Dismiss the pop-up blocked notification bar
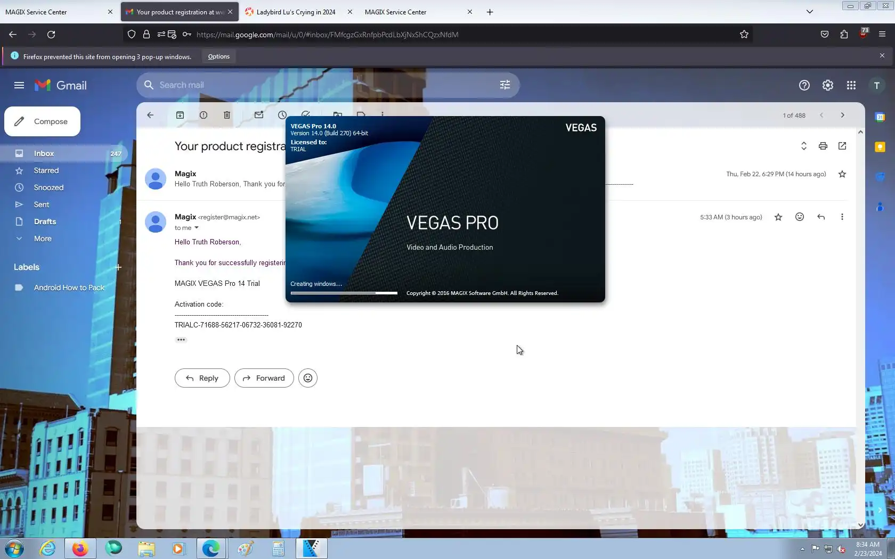Screen dimensions: 895x559 pyautogui.click(x=882, y=55)
